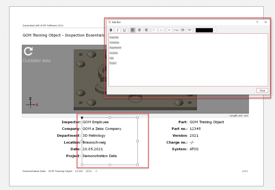Screen dimensions: 275x190
Task: Select the GOM Employee text field on page
Action: pos(96,122)
